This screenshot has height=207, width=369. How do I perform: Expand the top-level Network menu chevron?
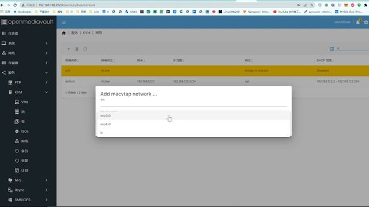point(46,53)
